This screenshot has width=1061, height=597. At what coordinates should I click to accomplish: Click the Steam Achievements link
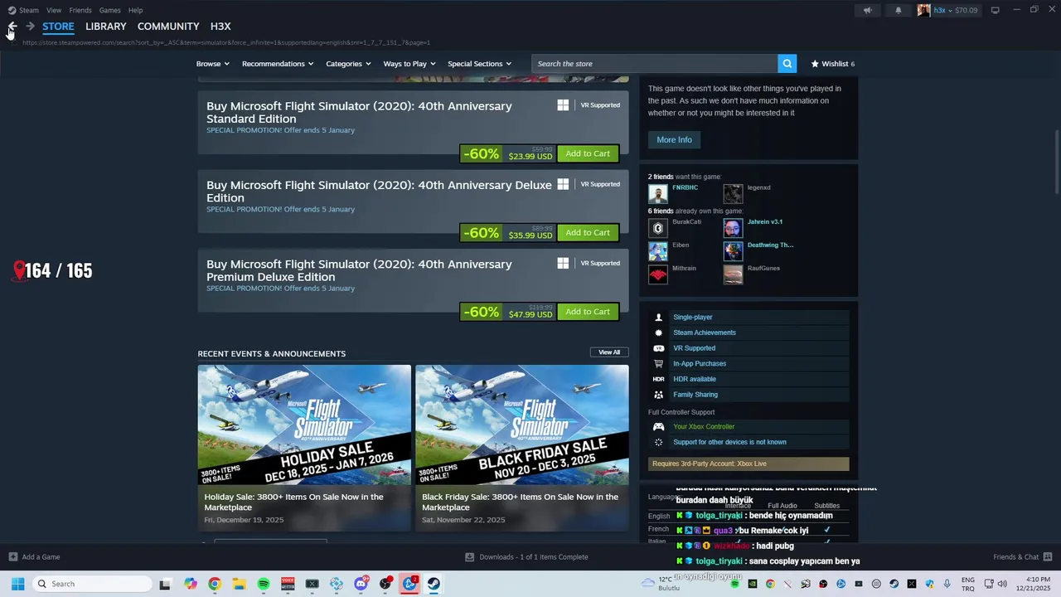point(705,332)
